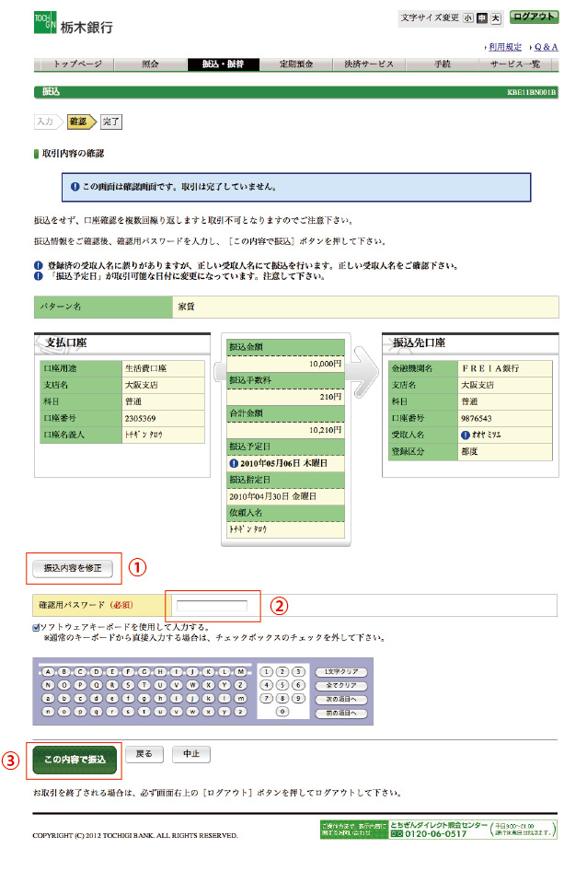The width and height of the screenshot is (587, 871).
Task: Tap uppercase G key on software keyboard
Action: (144, 671)
